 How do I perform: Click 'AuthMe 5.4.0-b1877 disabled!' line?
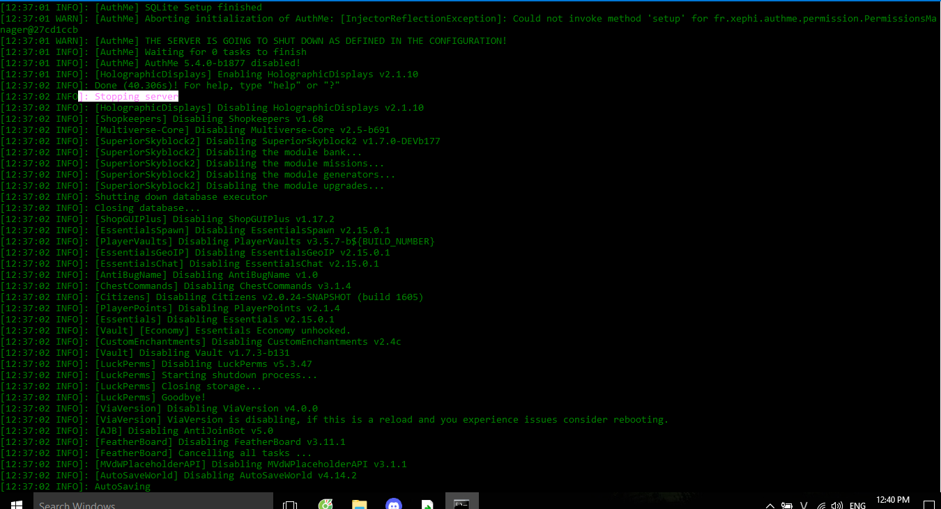pyautogui.click(x=150, y=63)
